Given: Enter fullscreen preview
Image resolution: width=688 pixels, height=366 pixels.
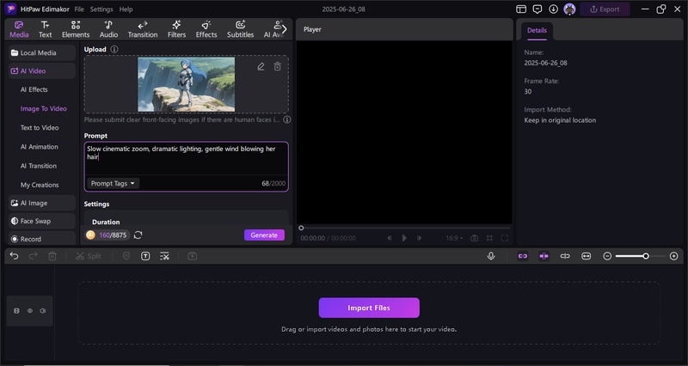Looking at the screenshot, I should [x=505, y=238].
